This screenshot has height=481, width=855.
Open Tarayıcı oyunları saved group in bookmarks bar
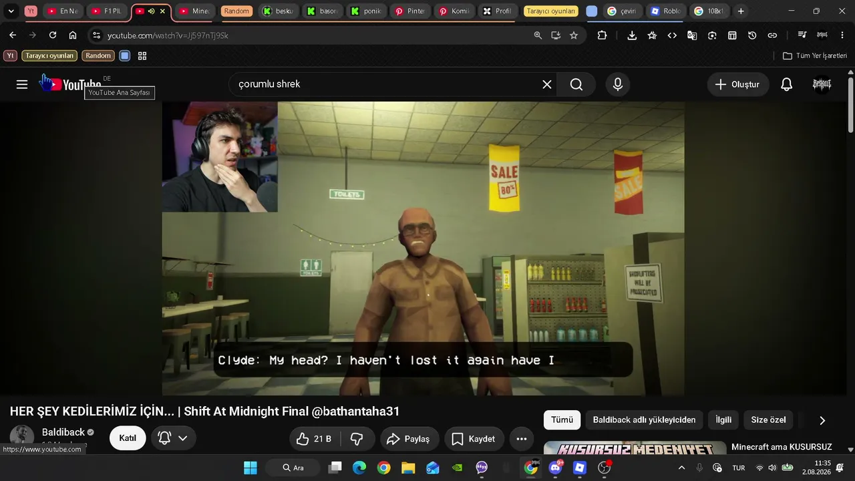pos(49,56)
